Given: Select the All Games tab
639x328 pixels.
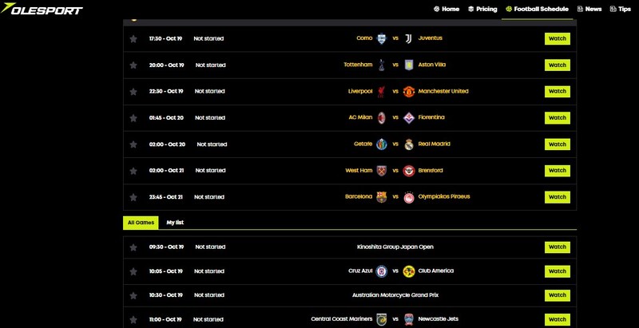Looking at the screenshot, I should (141, 222).
